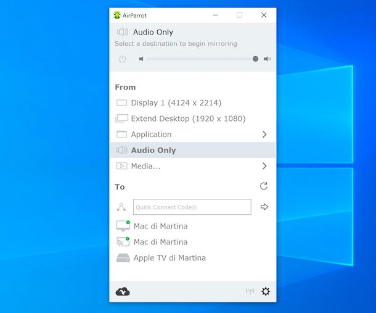
Task: Click the Apple TV device icon
Action: coord(123,258)
